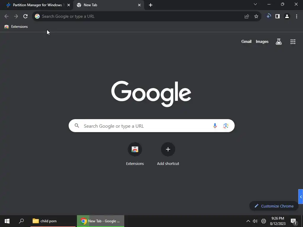Open the Extensions bookmark in bookmarks bar
The height and width of the screenshot is (227, 303).
point(16,27)
